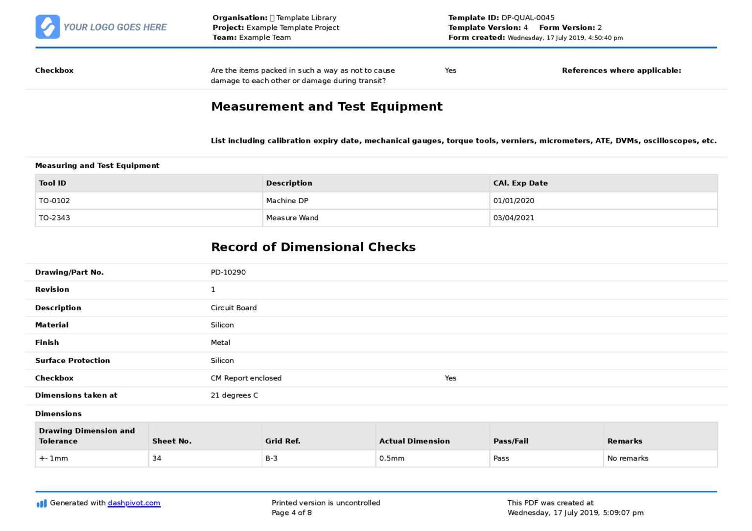Click the Revision field value 1
Image resolution: width=752 pixels, height=531 pixels.
click(213, 289)
